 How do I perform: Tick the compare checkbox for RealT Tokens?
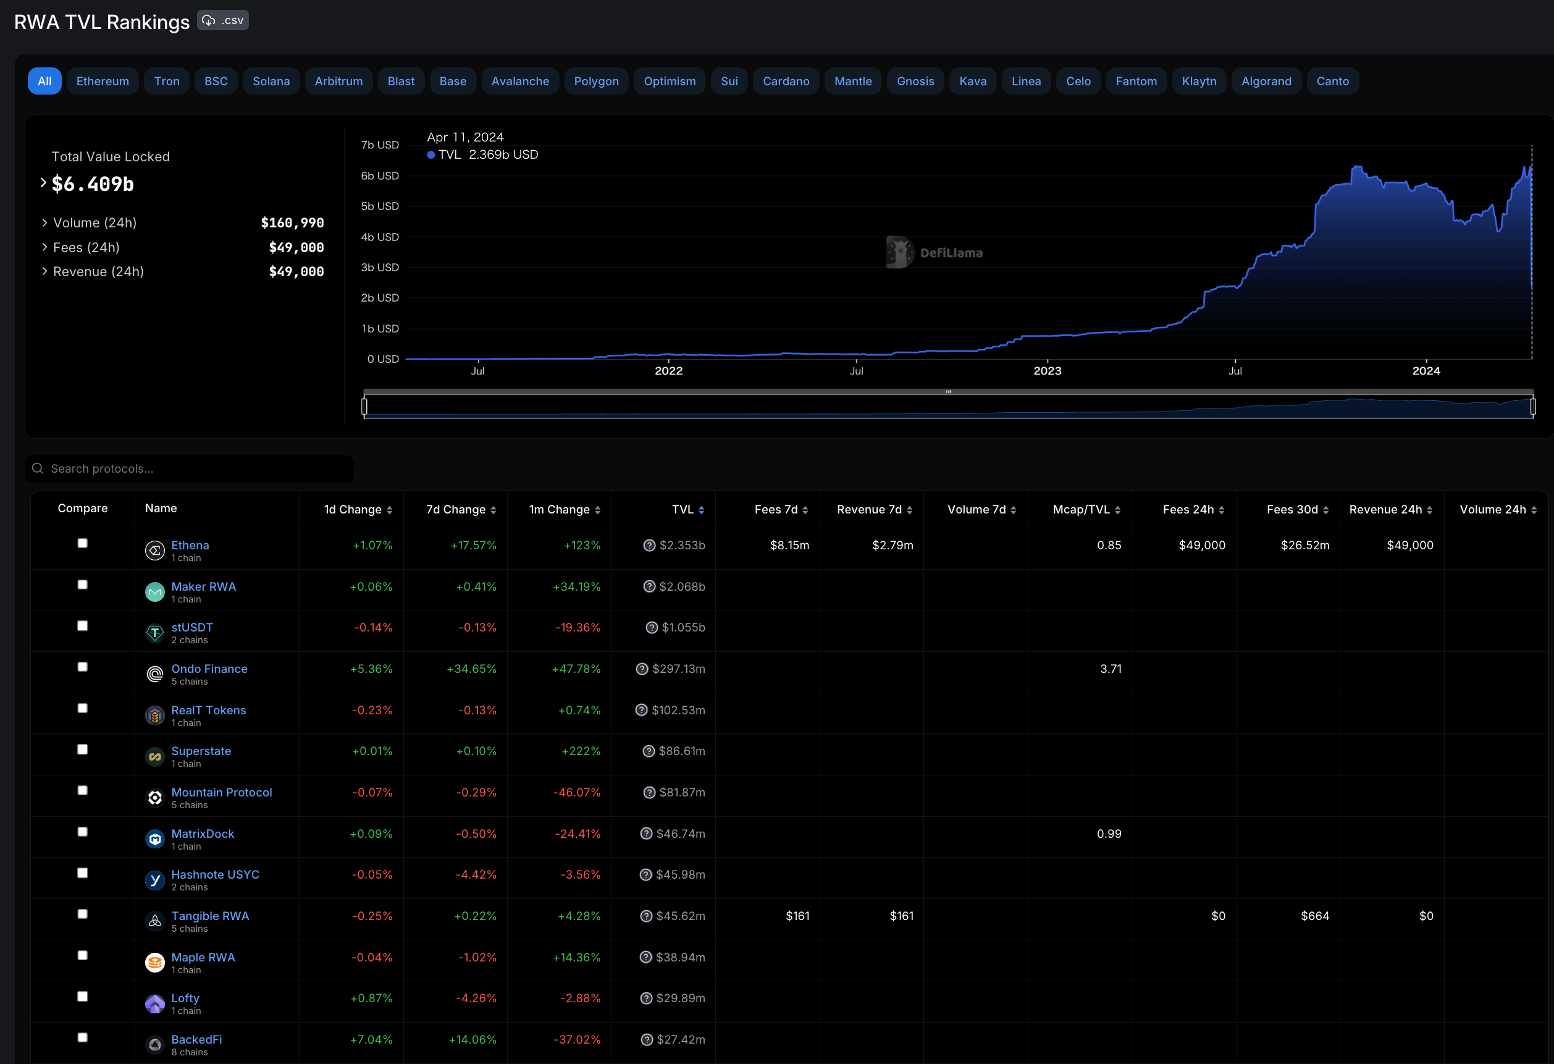point(82,708)
